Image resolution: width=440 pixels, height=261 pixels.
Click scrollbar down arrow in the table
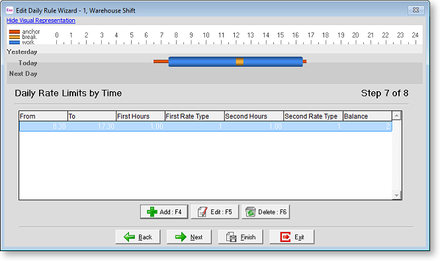pyautogui.click(x=396, y=195)
